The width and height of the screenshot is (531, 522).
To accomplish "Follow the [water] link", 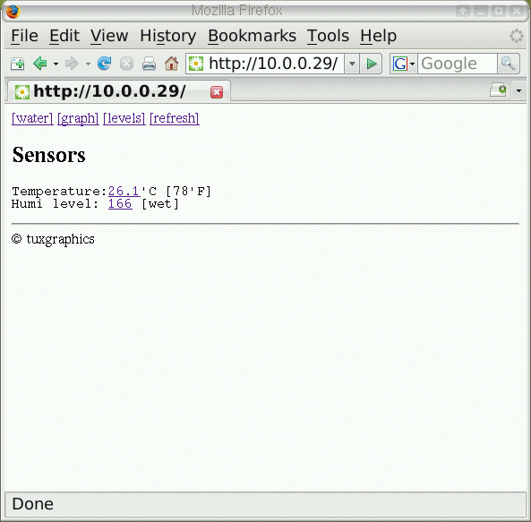I will pos(32,118).
